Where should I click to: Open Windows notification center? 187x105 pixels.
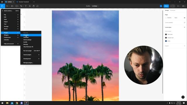(x=184, y=103)
